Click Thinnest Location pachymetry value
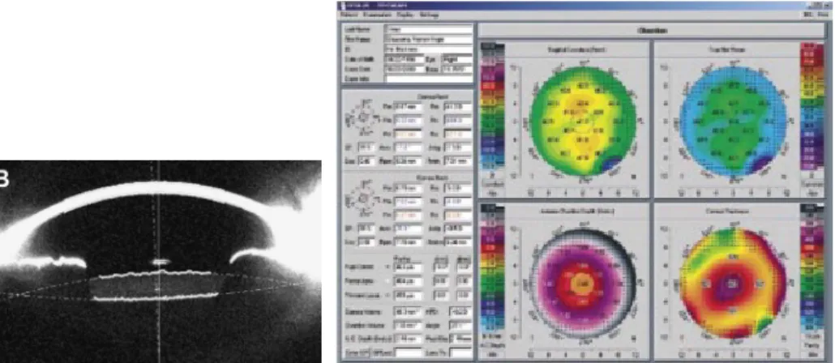The image size is (835, 363). (x=408, y=296)
